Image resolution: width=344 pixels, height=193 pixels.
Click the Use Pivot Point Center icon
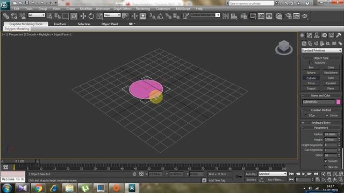tap(125, 16)
